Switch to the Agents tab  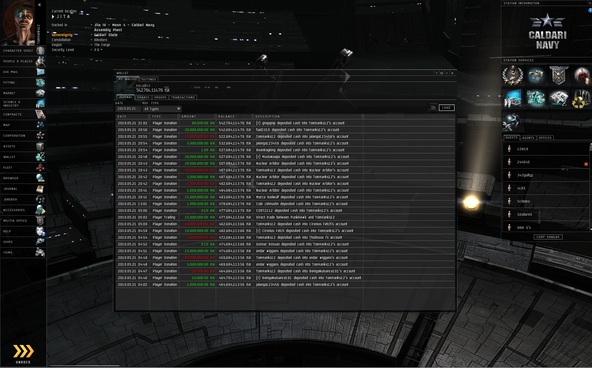[x=528, y=138]
